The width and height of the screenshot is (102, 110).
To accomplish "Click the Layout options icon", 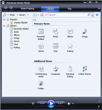I will pos(35,15).
